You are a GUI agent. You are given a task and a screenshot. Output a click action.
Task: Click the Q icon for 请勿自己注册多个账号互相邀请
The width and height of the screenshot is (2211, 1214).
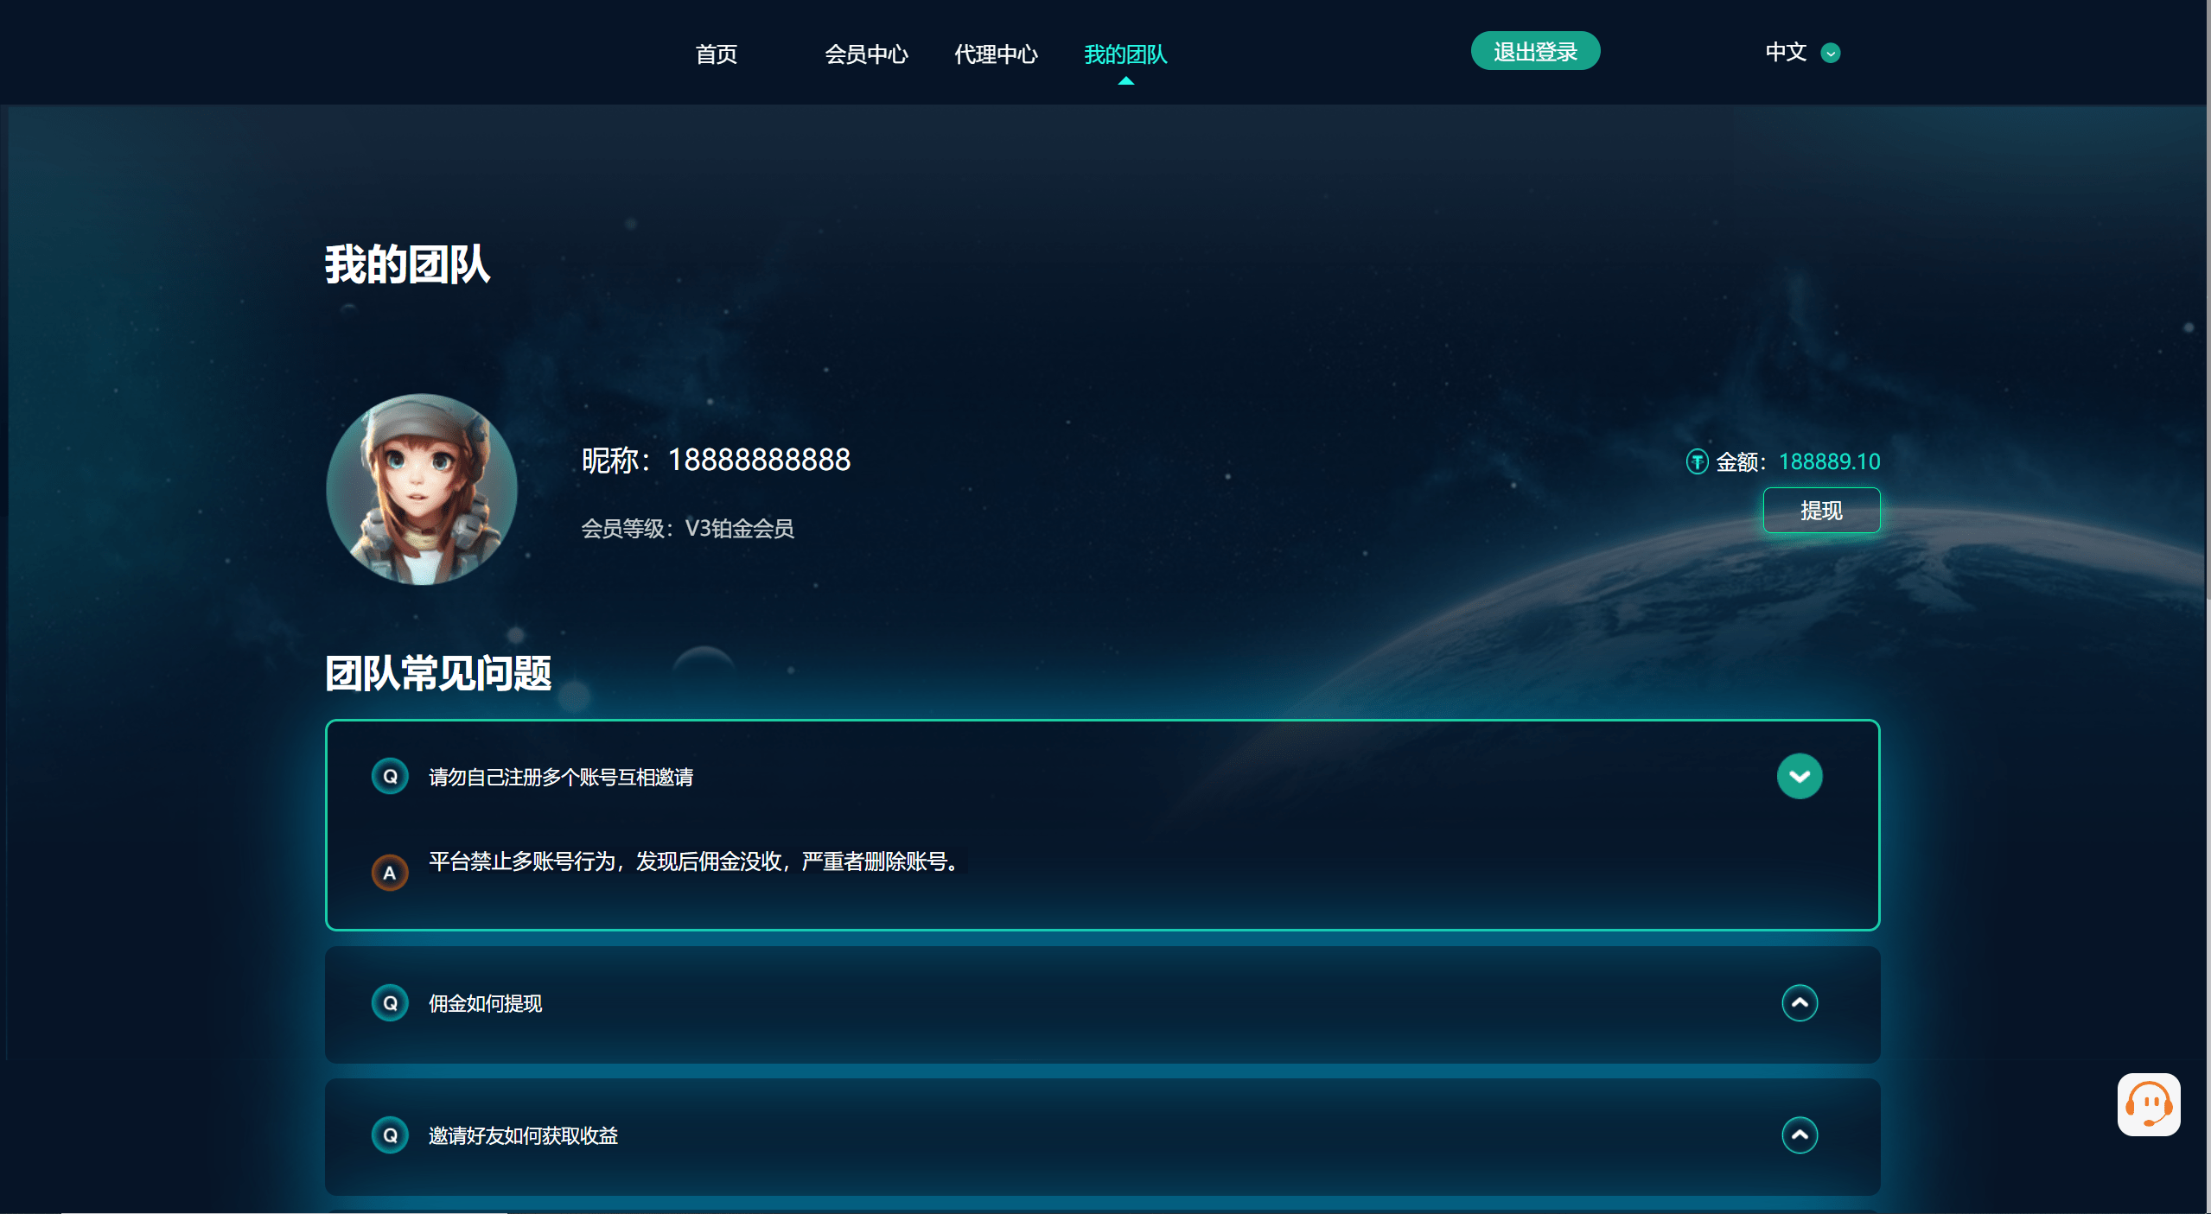point(390,776)
